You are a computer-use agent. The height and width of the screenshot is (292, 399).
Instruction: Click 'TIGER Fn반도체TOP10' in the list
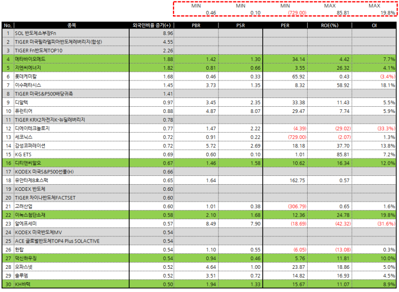[x=72, y=51]
